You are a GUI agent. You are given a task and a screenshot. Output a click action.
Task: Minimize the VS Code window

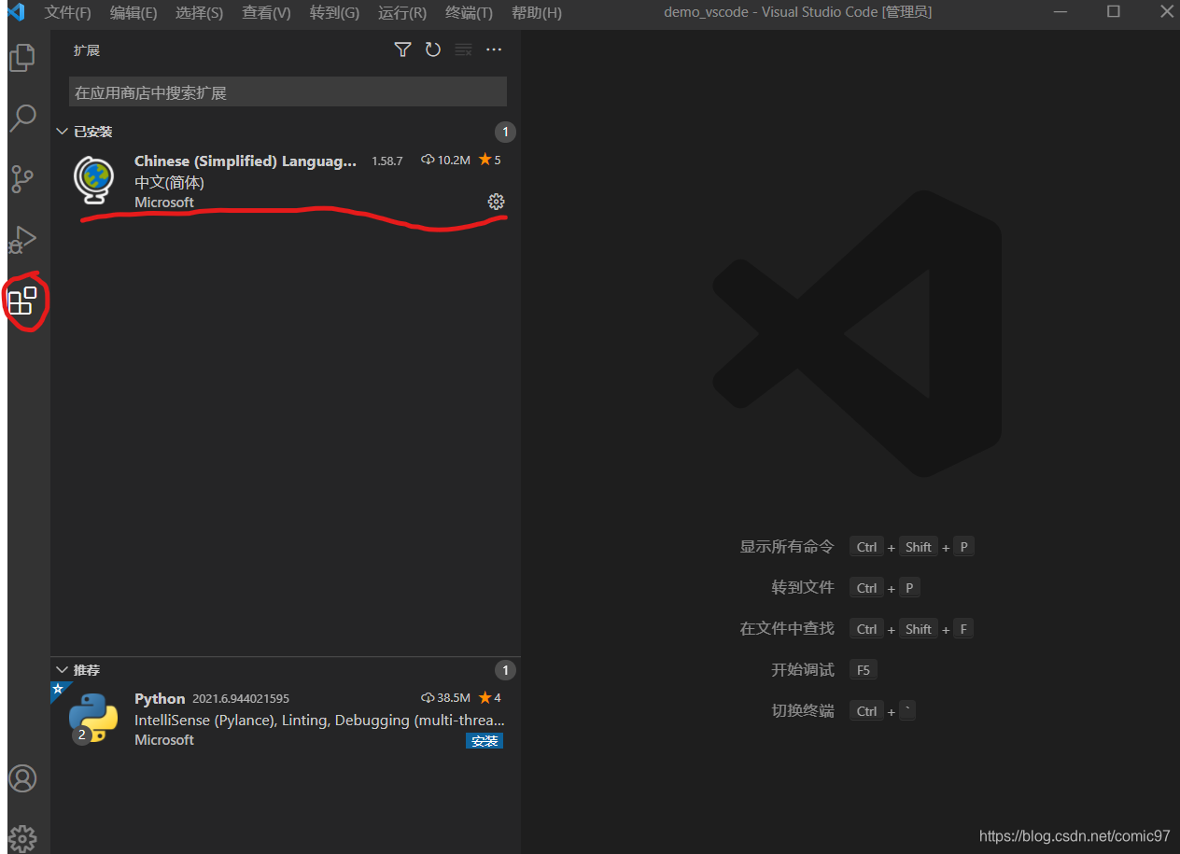1059,12
